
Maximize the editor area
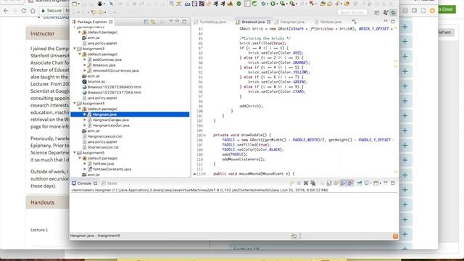393,21
